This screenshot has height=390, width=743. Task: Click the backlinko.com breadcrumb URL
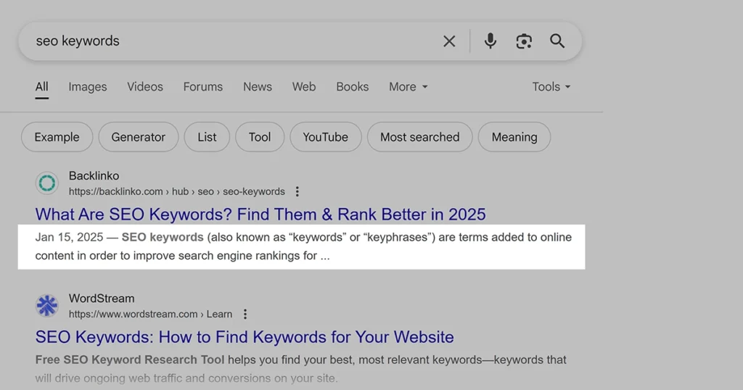point(177,191)
